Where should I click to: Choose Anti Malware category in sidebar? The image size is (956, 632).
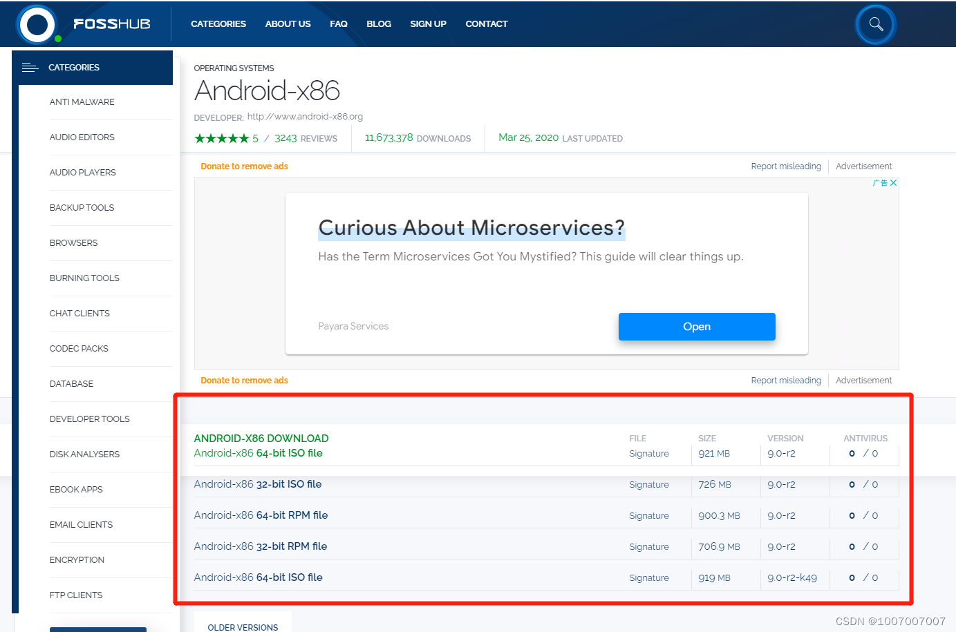point(82,102)
